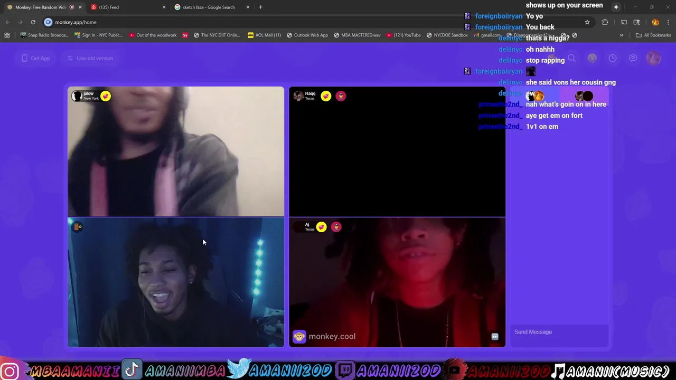
Task: Open the Chrome profile avatar
Action: 655,22
